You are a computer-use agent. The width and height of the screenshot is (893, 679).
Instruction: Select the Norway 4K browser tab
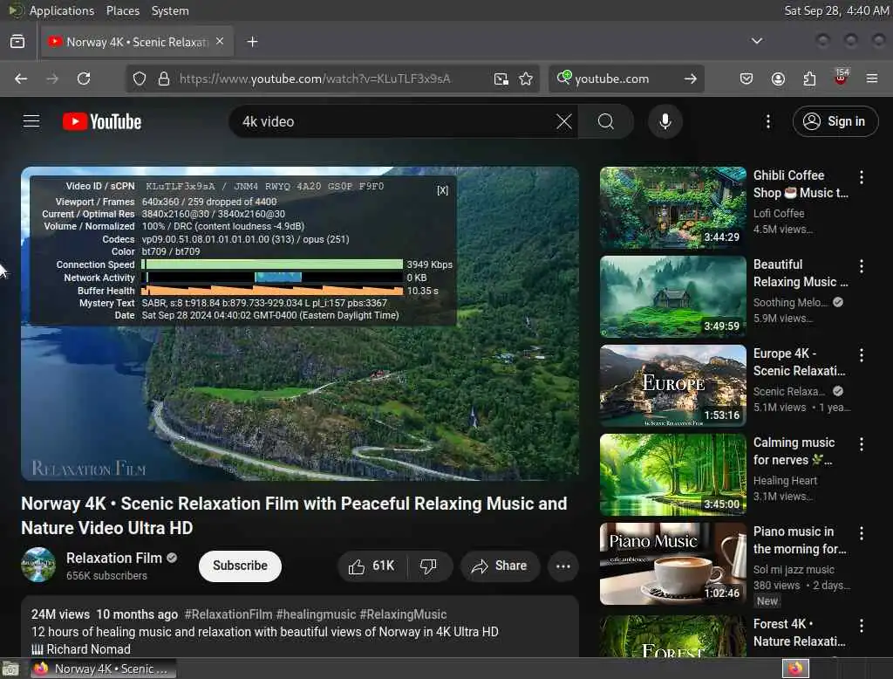point(137,42)
